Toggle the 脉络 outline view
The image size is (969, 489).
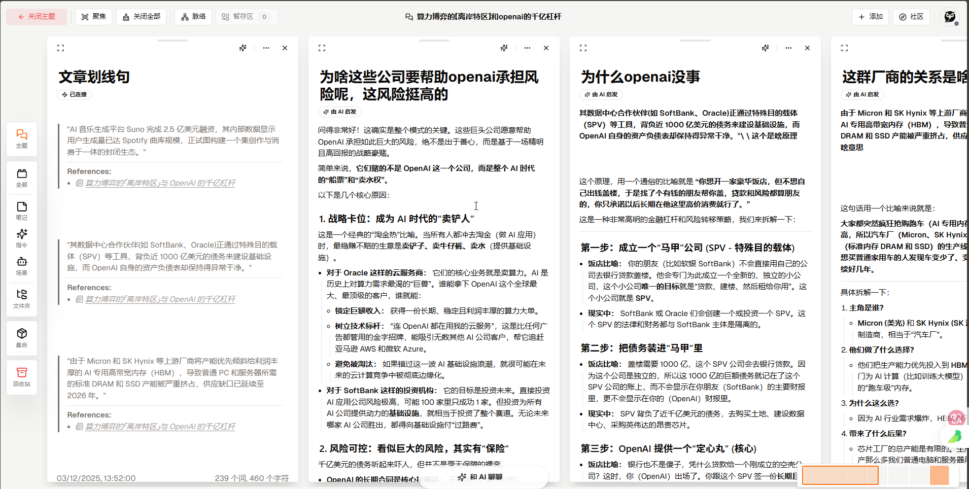193,17
